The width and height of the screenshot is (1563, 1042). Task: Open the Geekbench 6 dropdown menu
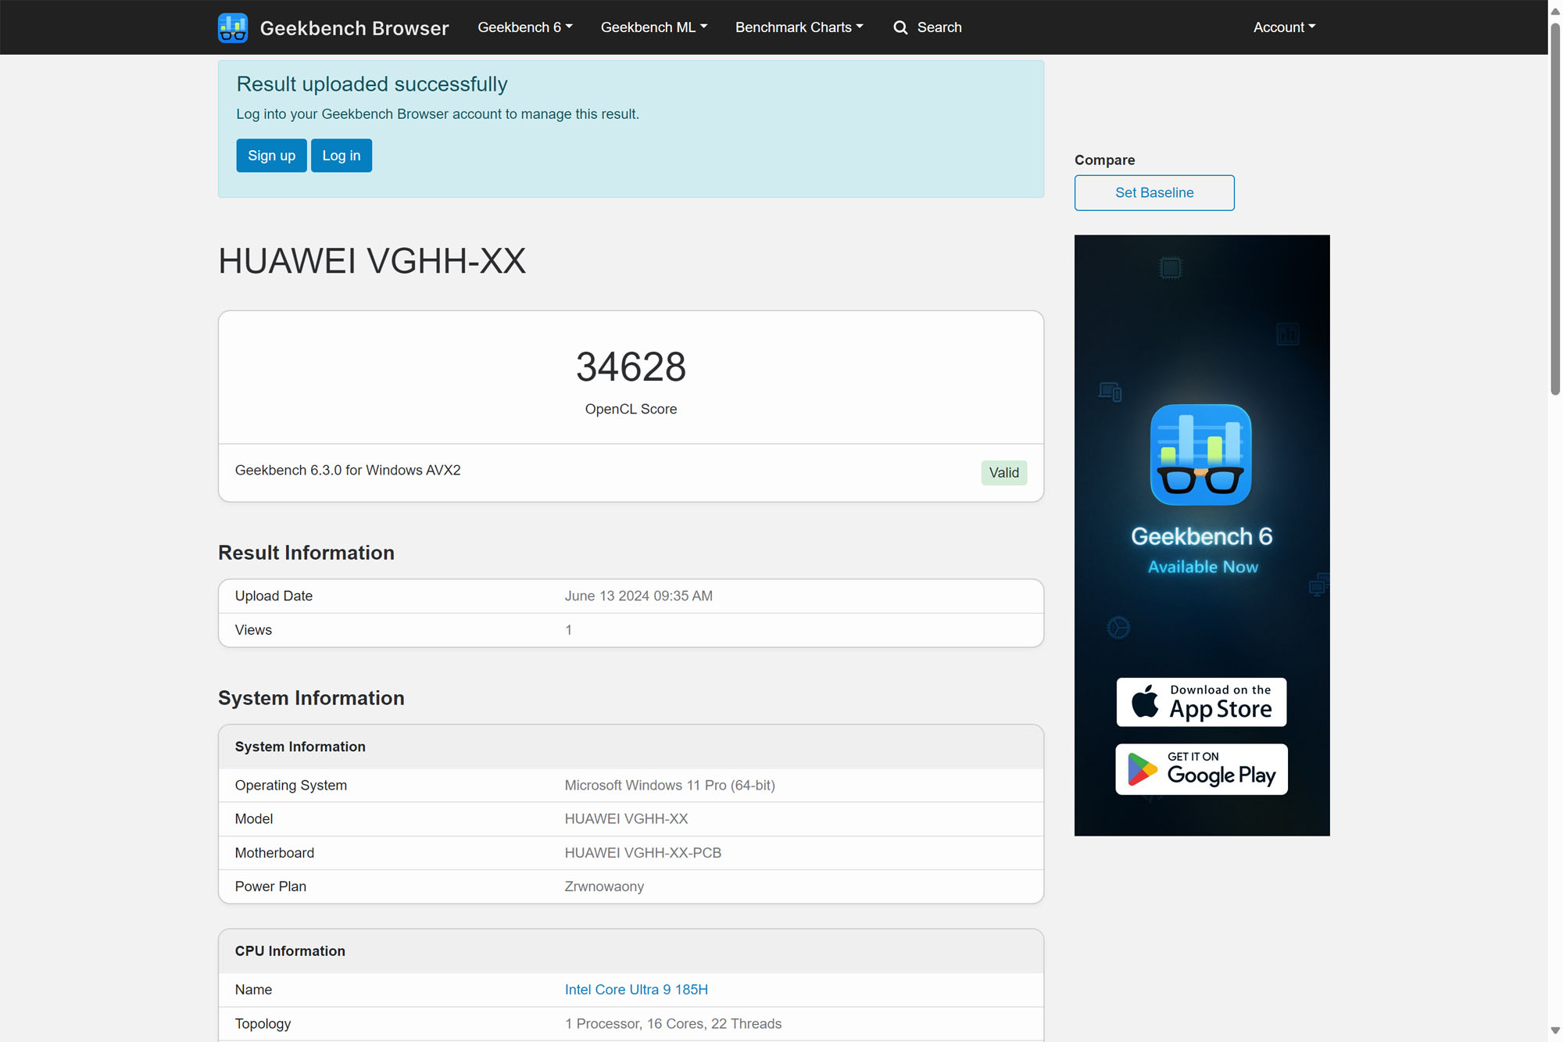coord(524,27)
